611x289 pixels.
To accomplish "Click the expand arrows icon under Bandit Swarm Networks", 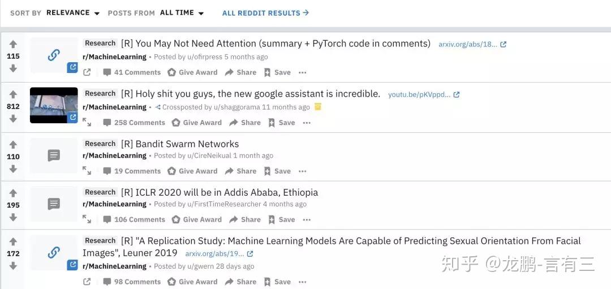I will click(x=87, y=171).
